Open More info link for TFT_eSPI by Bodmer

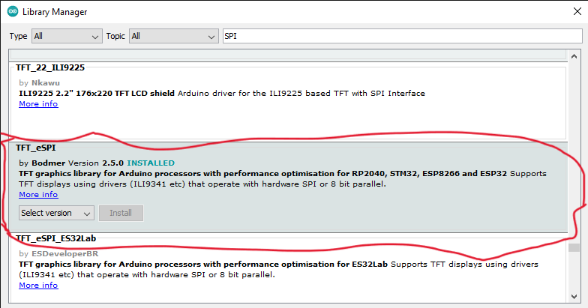click(x=38, y=195)
